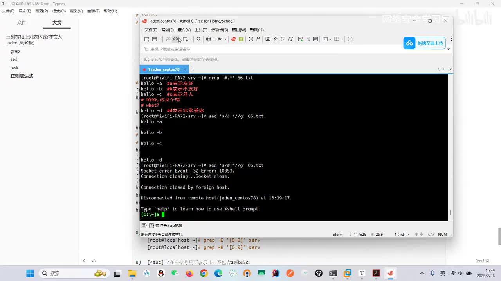Click the session properties icon beside Reconnect
Image resolution: width=501 pixels, height=281 pixels.
[185, 39]
